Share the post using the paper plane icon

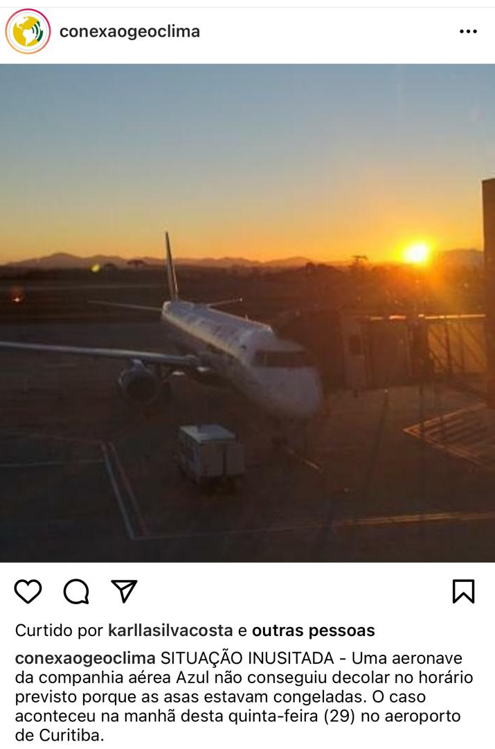point(124,591)
